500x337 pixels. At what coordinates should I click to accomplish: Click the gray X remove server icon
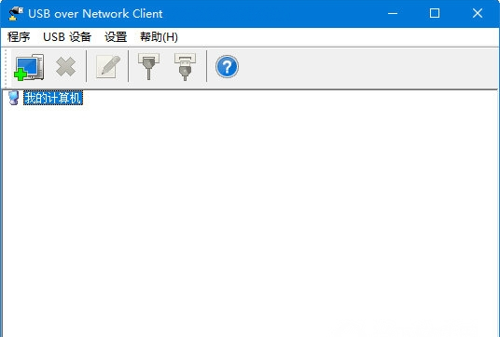[65, 67]
